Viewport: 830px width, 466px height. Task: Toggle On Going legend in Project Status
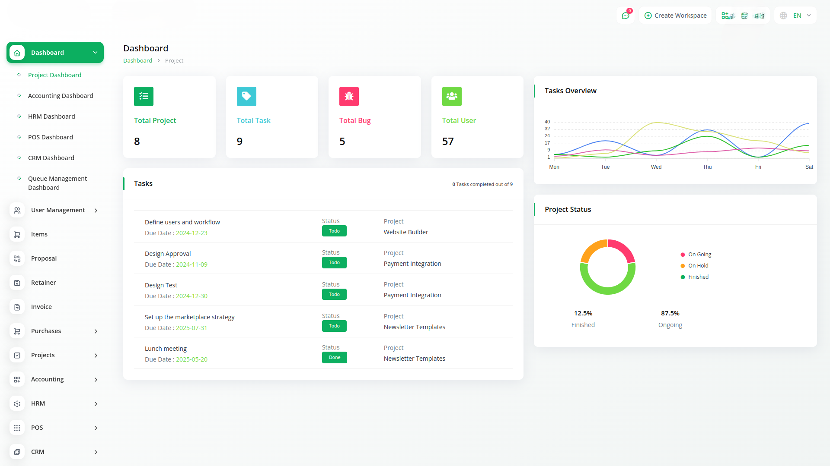696,255
